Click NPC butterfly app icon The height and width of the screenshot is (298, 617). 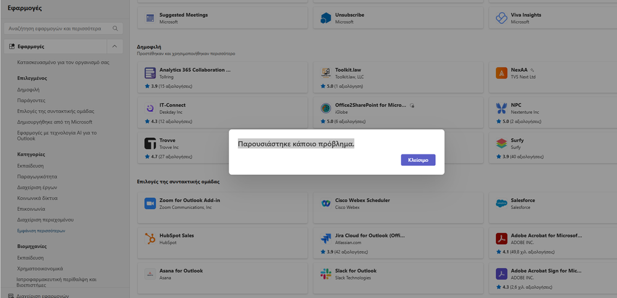coord(501,108)
